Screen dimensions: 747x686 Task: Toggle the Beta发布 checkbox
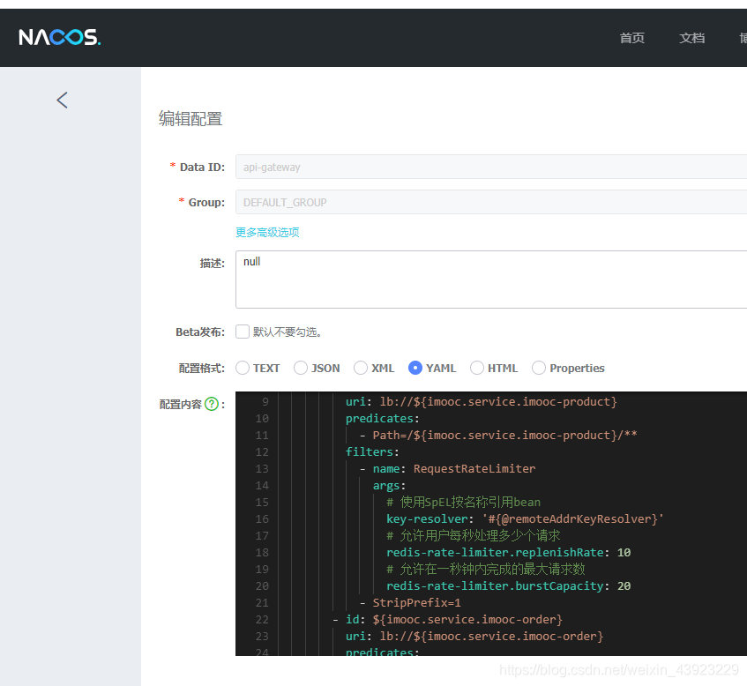[x=243, y=332]
